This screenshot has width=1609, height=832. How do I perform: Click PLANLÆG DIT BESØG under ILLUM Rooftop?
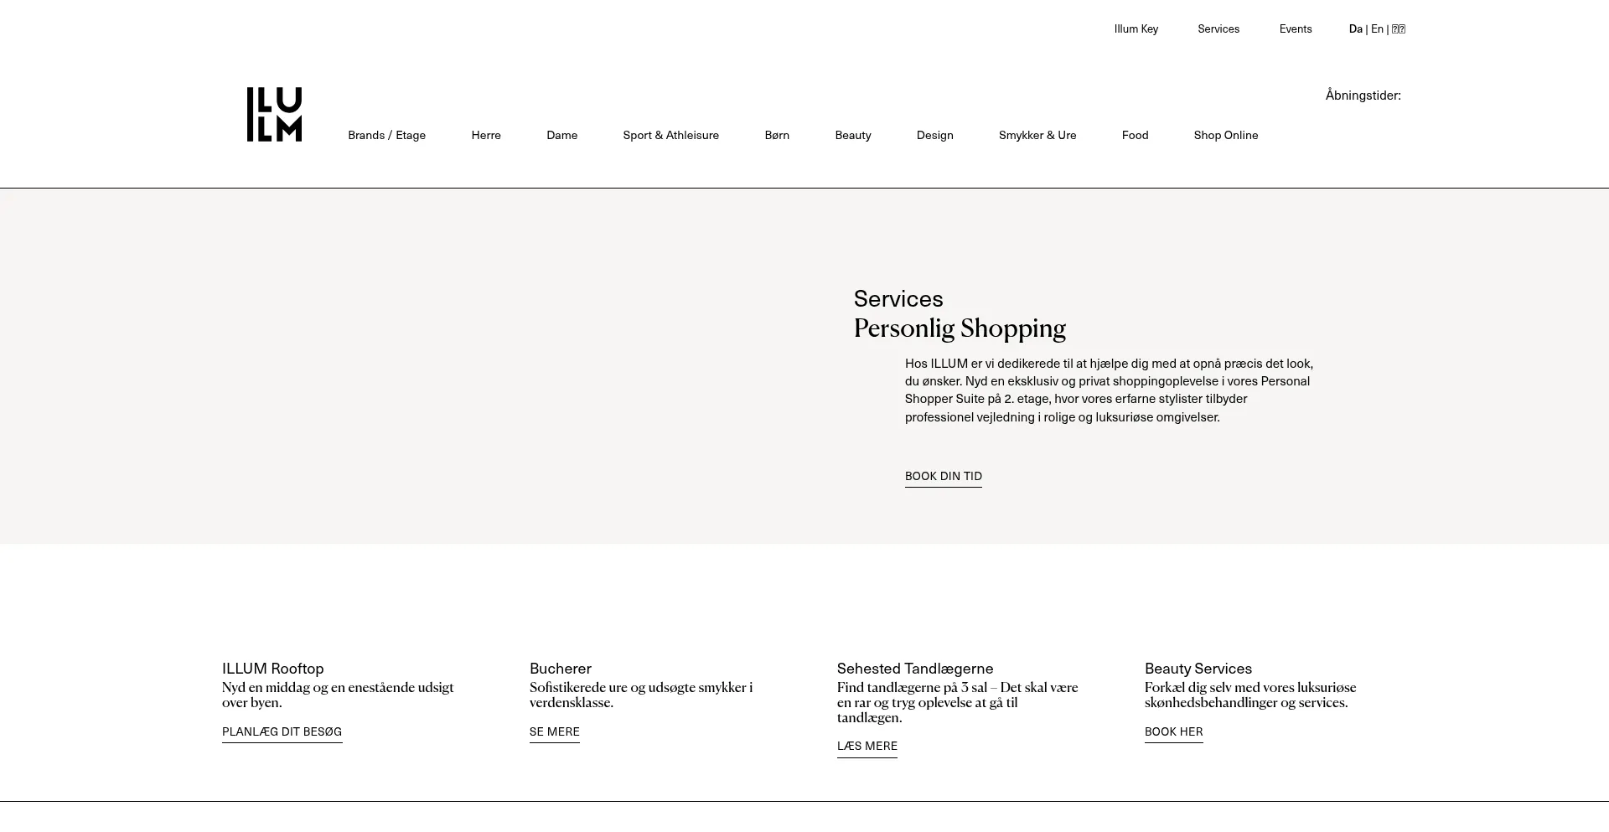click(x=282, y=731)
